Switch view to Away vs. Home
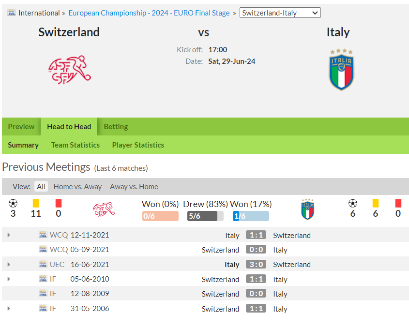 (134, 187)
